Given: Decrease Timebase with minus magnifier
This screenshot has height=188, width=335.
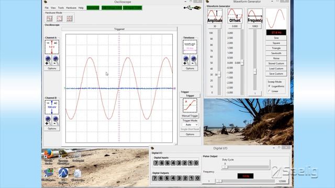Looking at the screenshot, I should pos(194,61).
